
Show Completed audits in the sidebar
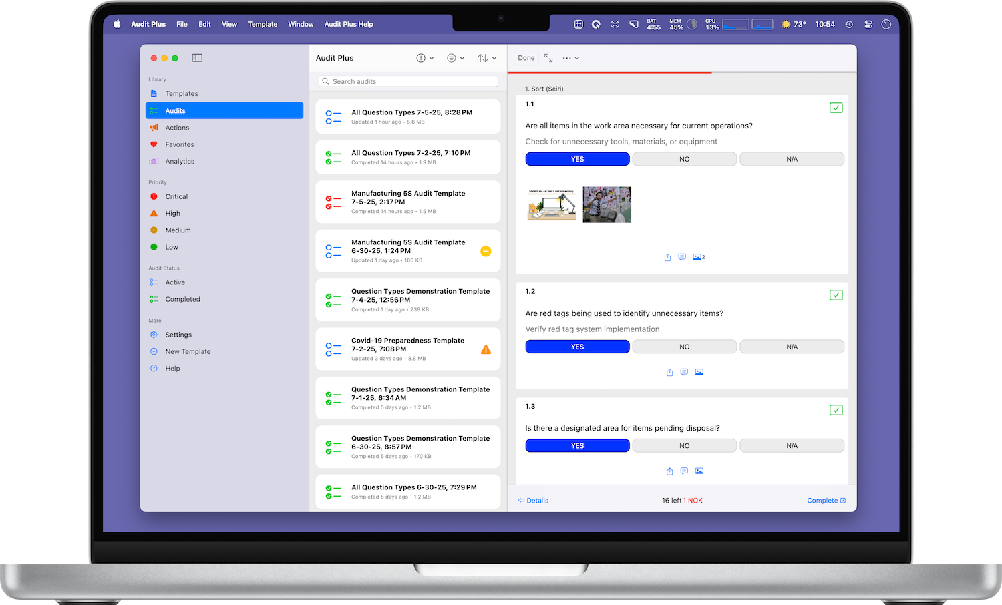[224, 300]
